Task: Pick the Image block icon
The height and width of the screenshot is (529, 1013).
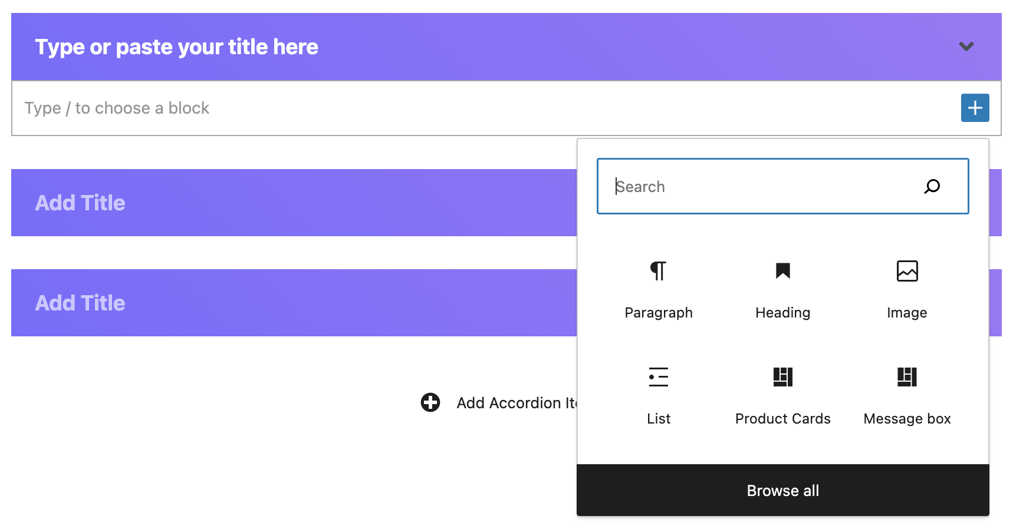Action: [x=907, y=271]
